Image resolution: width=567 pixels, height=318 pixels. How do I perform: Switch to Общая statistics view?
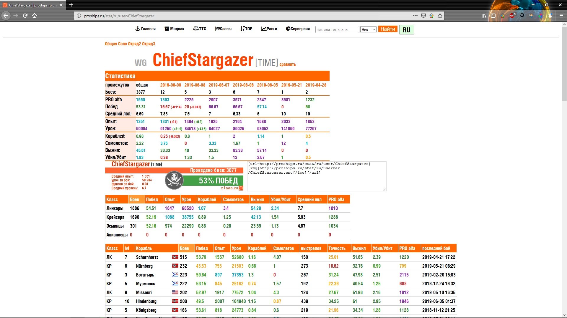pyautogui.click(x=111, y=44)
